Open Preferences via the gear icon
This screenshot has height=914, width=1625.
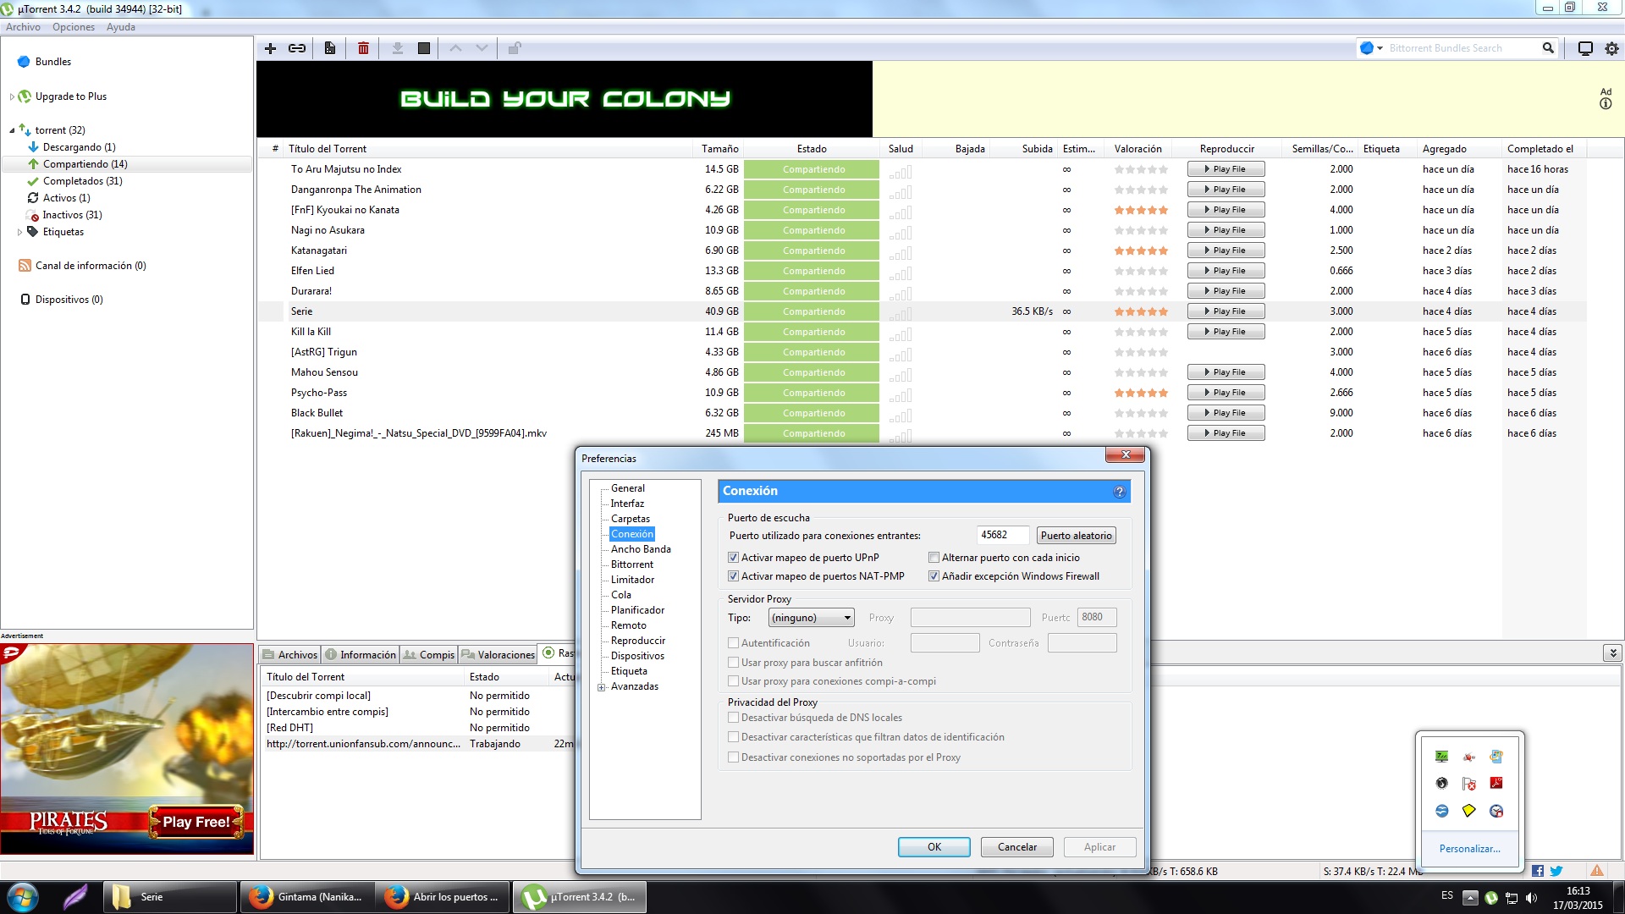coord(1611,48)
